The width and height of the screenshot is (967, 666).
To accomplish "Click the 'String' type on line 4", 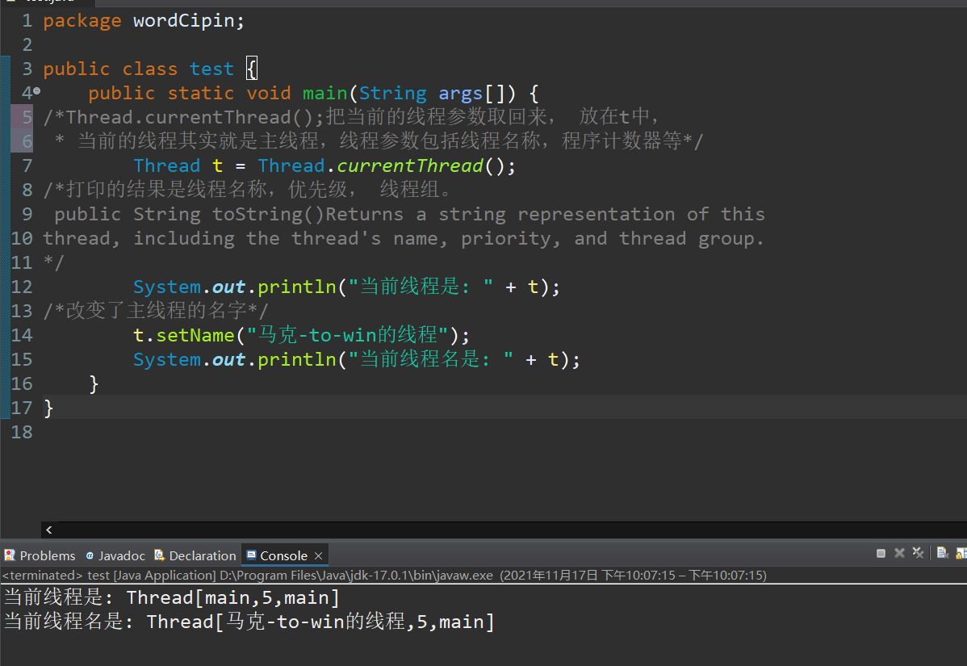I will [x=392, y=93].
